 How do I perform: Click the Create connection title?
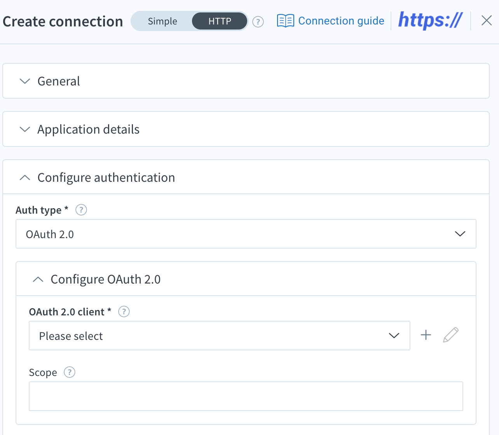tap(63, 21)
